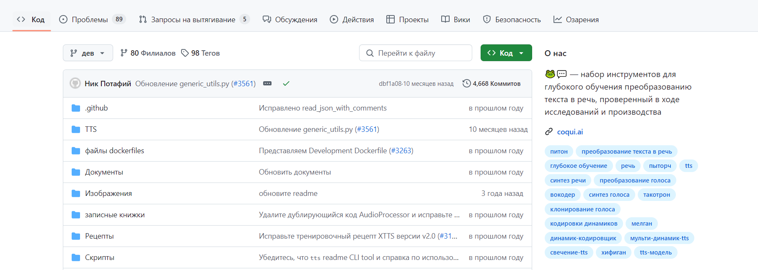The width and height of the screenshot is (758, 270).
Task: Select the клонирование голоса topic tag
Action: coord(582,209)
